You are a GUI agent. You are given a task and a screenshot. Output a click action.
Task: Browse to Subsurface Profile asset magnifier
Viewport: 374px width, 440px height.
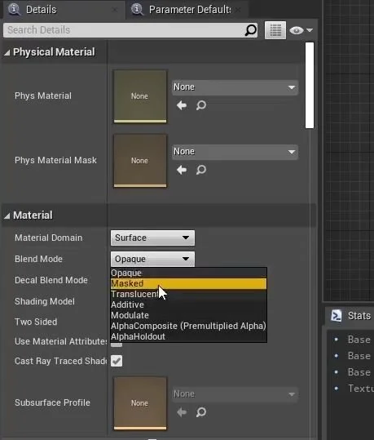pos(201,412)
